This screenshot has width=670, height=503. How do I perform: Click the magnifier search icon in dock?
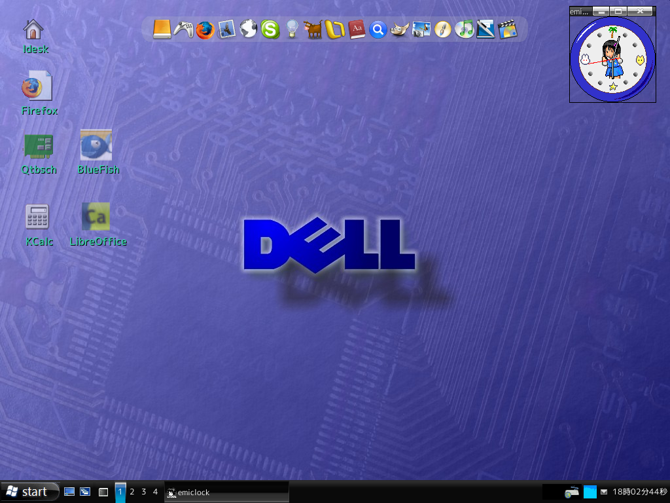pyautogui.click(x=378, y=29)
